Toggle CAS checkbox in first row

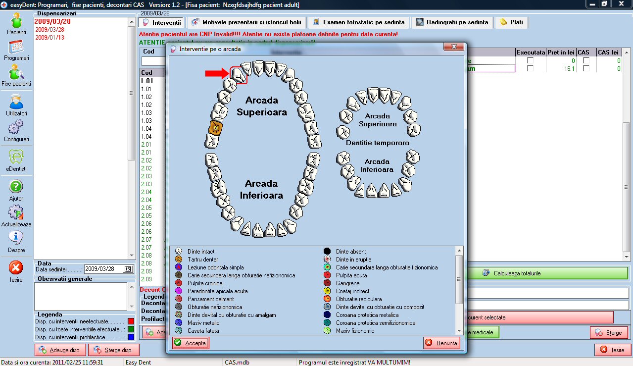pos(586,60)
